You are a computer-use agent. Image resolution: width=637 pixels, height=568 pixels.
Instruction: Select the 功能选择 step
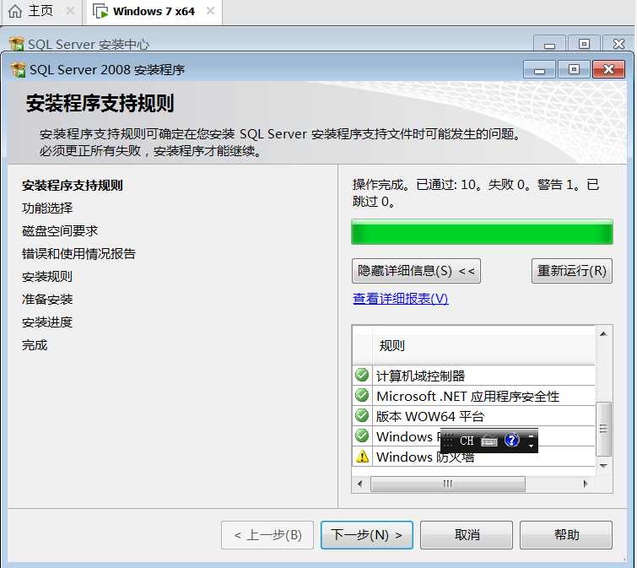click(47, 208)
